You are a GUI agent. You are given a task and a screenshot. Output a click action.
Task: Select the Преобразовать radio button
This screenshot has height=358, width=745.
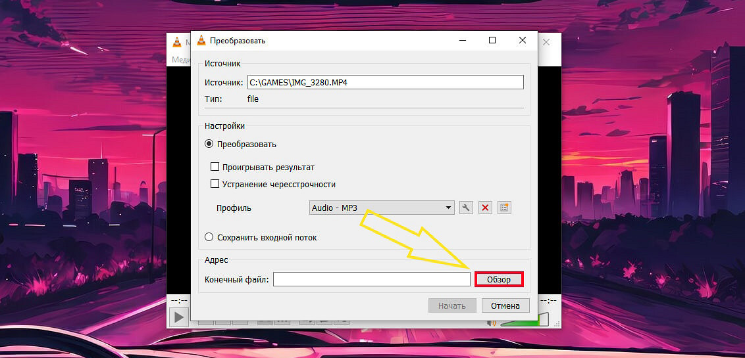[209, 144]
